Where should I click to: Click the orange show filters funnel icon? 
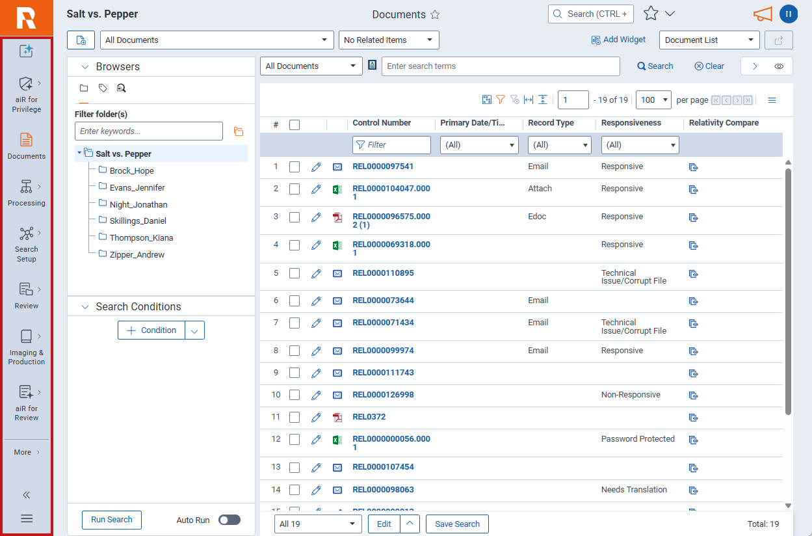[x=501, y=100]
